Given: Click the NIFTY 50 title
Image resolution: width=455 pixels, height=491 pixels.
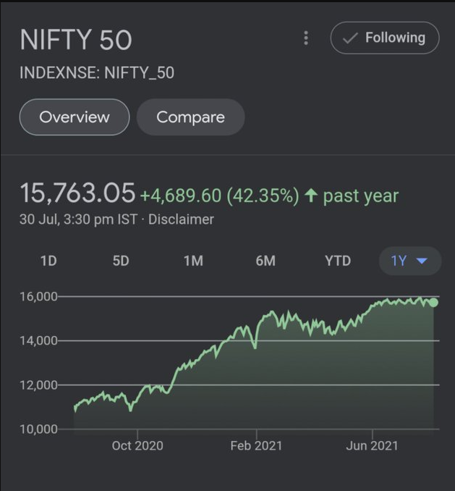Looking at the screenshot, I should pyautogui.click(x=76, y=40).
